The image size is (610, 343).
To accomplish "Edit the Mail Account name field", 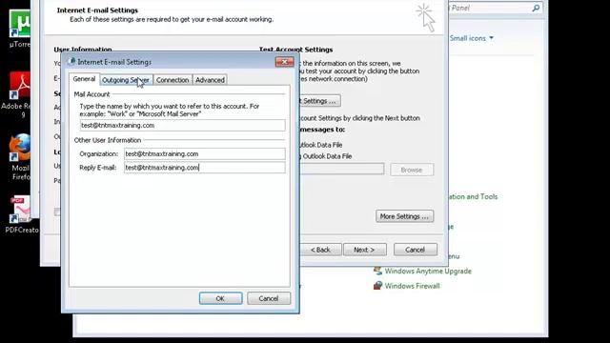I will pyautogui.click(x=182, y=125).
